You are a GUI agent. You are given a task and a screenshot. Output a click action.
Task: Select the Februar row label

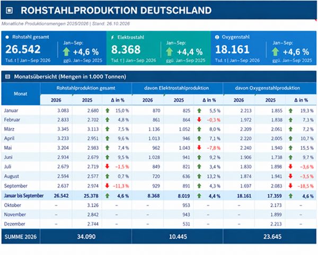pos(12,120)
